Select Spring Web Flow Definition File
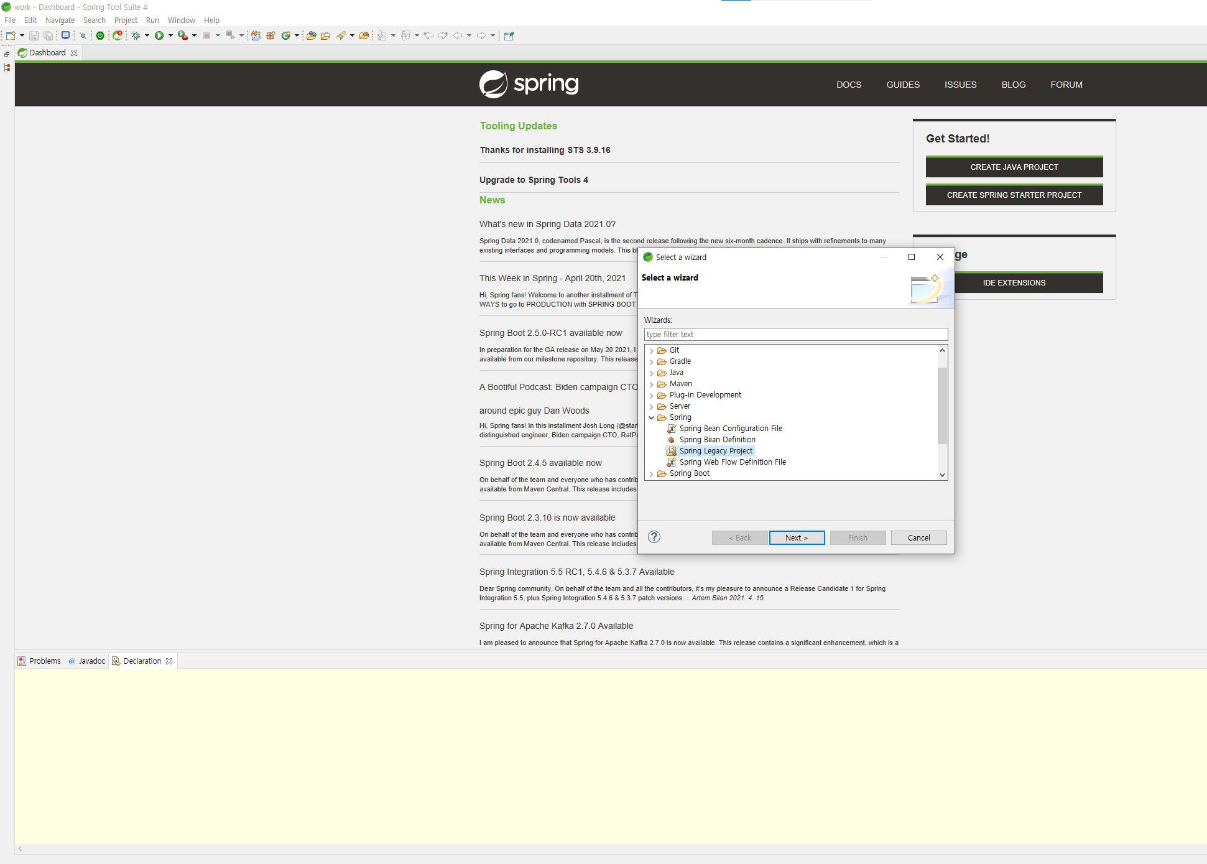The width and height of the screenshot is (1207, 864). [732, 462]
